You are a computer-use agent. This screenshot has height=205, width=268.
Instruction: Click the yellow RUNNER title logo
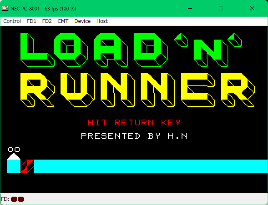(x=138, y=90)
